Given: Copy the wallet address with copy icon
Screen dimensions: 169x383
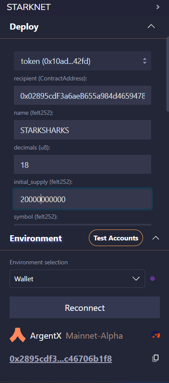Looking at the screenshot, I should coord(156,358).
